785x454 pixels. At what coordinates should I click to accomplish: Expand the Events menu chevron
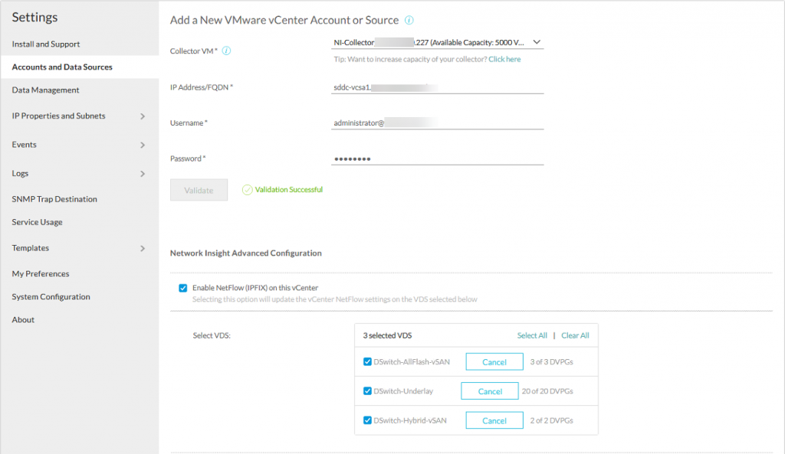click(x=143, y=145)
